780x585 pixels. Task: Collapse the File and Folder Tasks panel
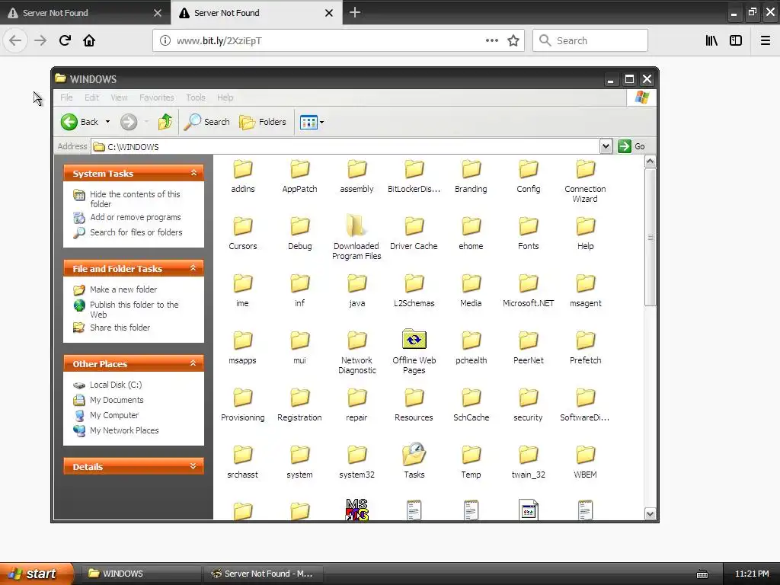point(193,268)
